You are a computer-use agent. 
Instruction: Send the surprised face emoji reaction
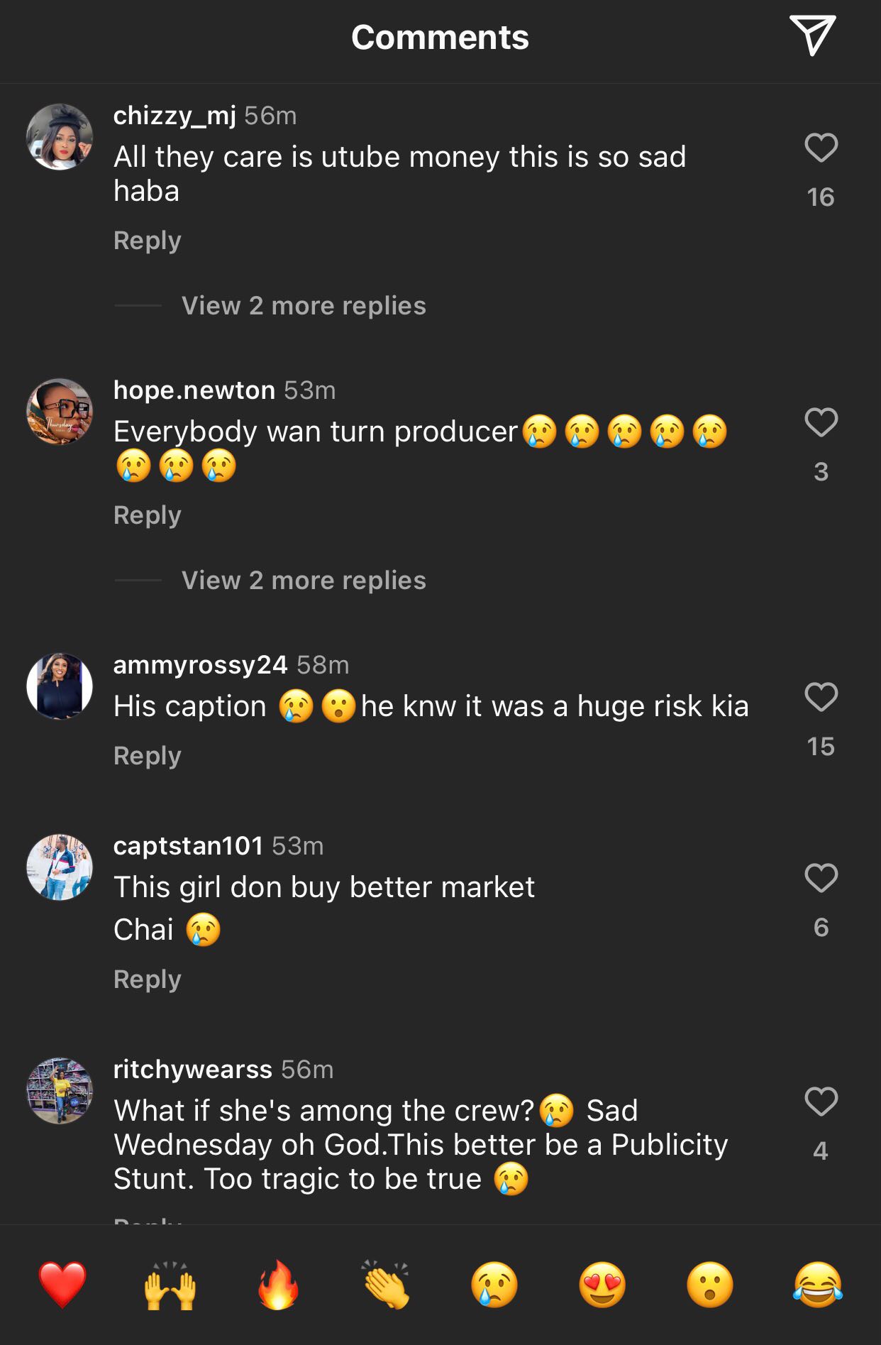pos(710,1284)
